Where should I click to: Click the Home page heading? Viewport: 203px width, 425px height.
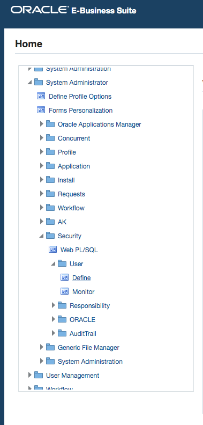click(x=29, y=43)
